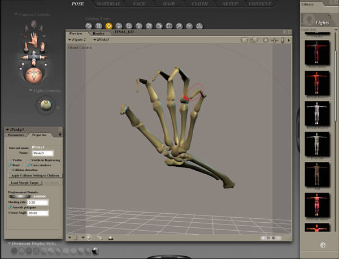Viewport: 339px width, 259px height.
Task: Click the small sphere icon below preview
Action: tap(111, 238)
